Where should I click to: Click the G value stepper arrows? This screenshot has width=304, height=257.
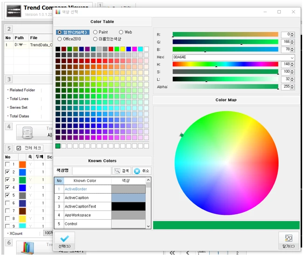292,42
